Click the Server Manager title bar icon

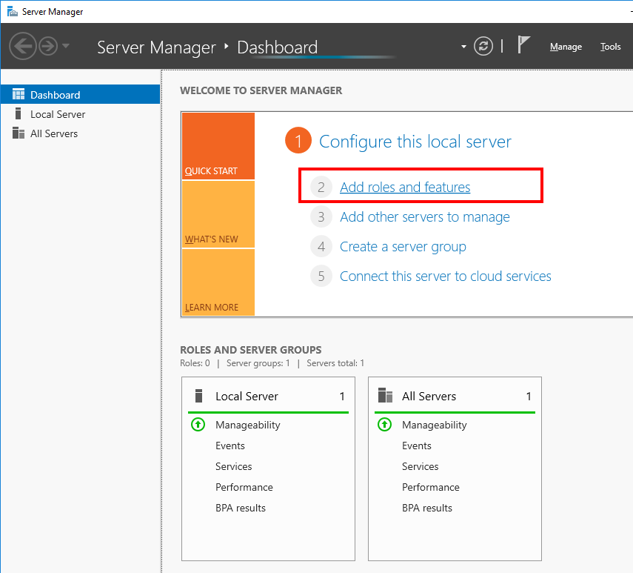tap(12, 11)
